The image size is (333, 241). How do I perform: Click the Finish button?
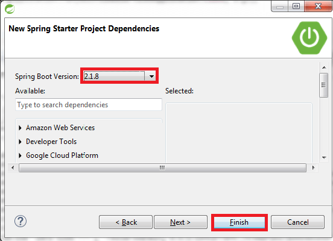click(239, 222)
